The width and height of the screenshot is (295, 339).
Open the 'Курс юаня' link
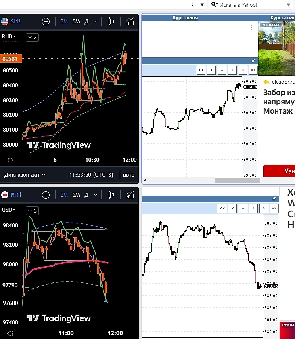point(185,18)
